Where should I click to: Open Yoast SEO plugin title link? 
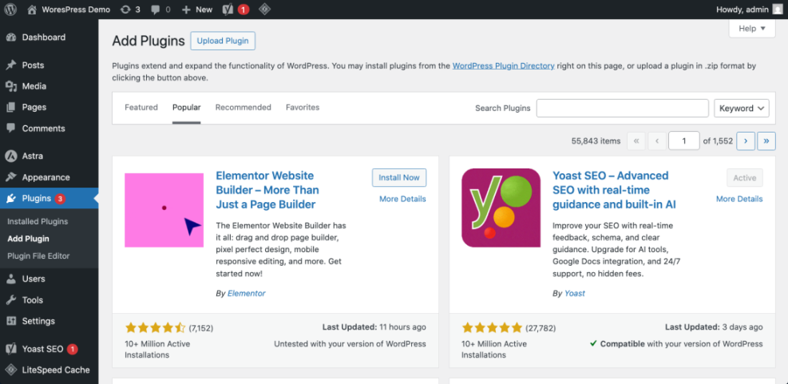click(x=614, y=190)
